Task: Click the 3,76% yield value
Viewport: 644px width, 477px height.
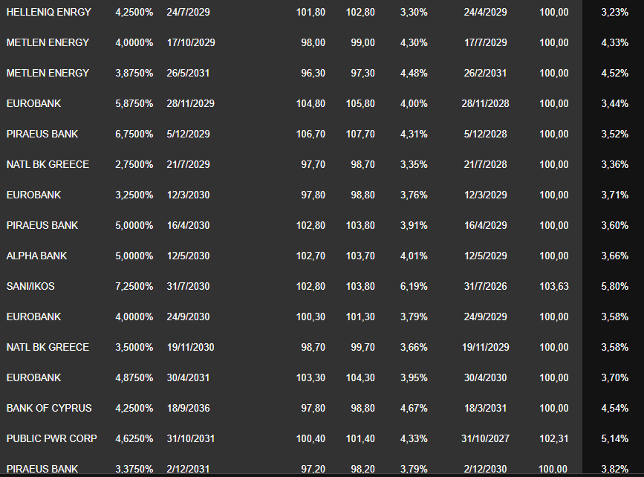Action: point(414,195)
